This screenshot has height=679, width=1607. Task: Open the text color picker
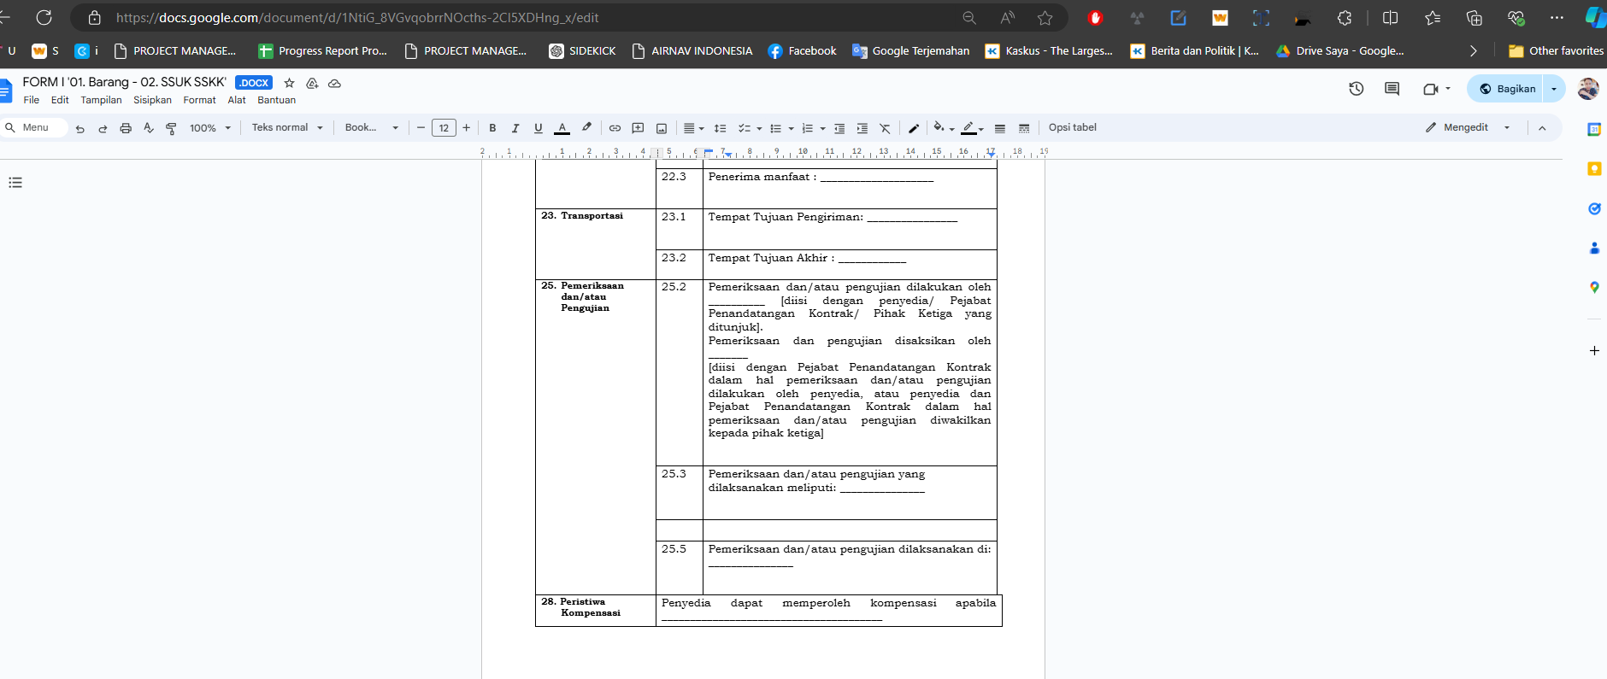562,128
